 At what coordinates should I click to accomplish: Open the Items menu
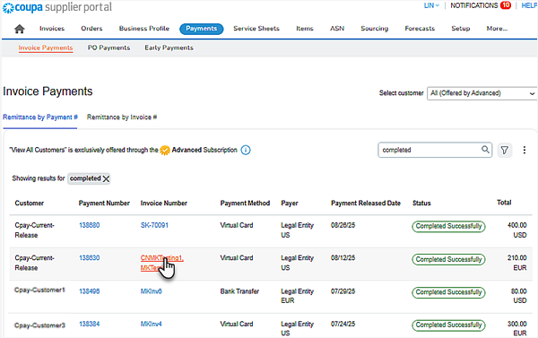pyautogui.click(x=305, y=29)
